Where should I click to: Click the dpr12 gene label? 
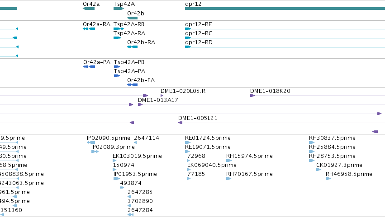click(193, 4)
